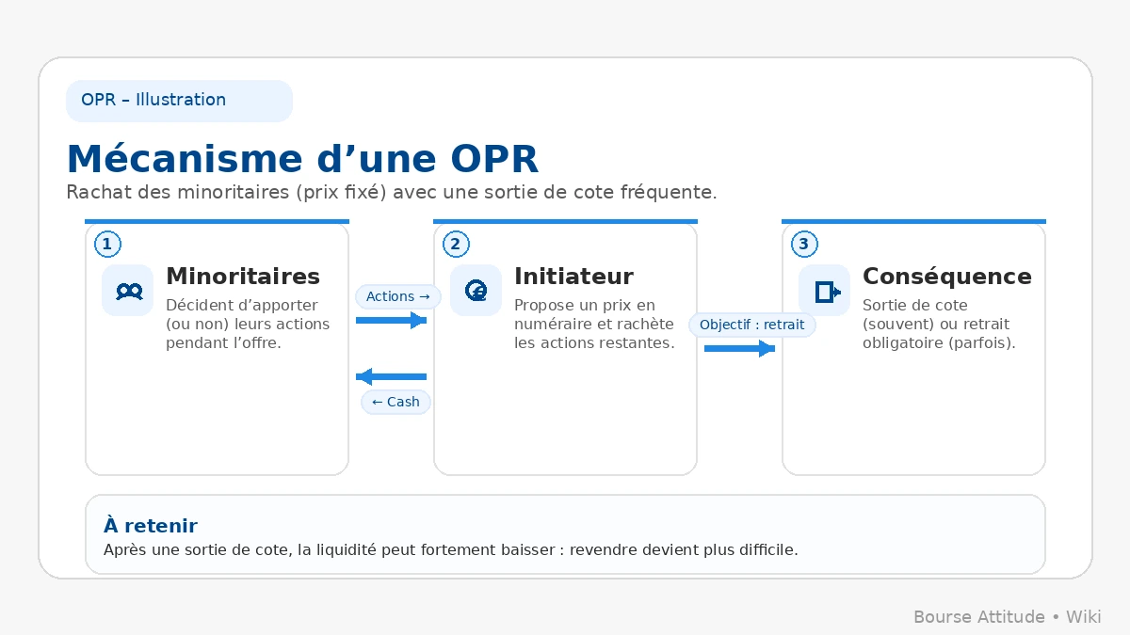This screenshot has height=635, width=1130.
Task: Select the Minoritaires card heading
Action: pyautogui.click(x=243, y=277)
